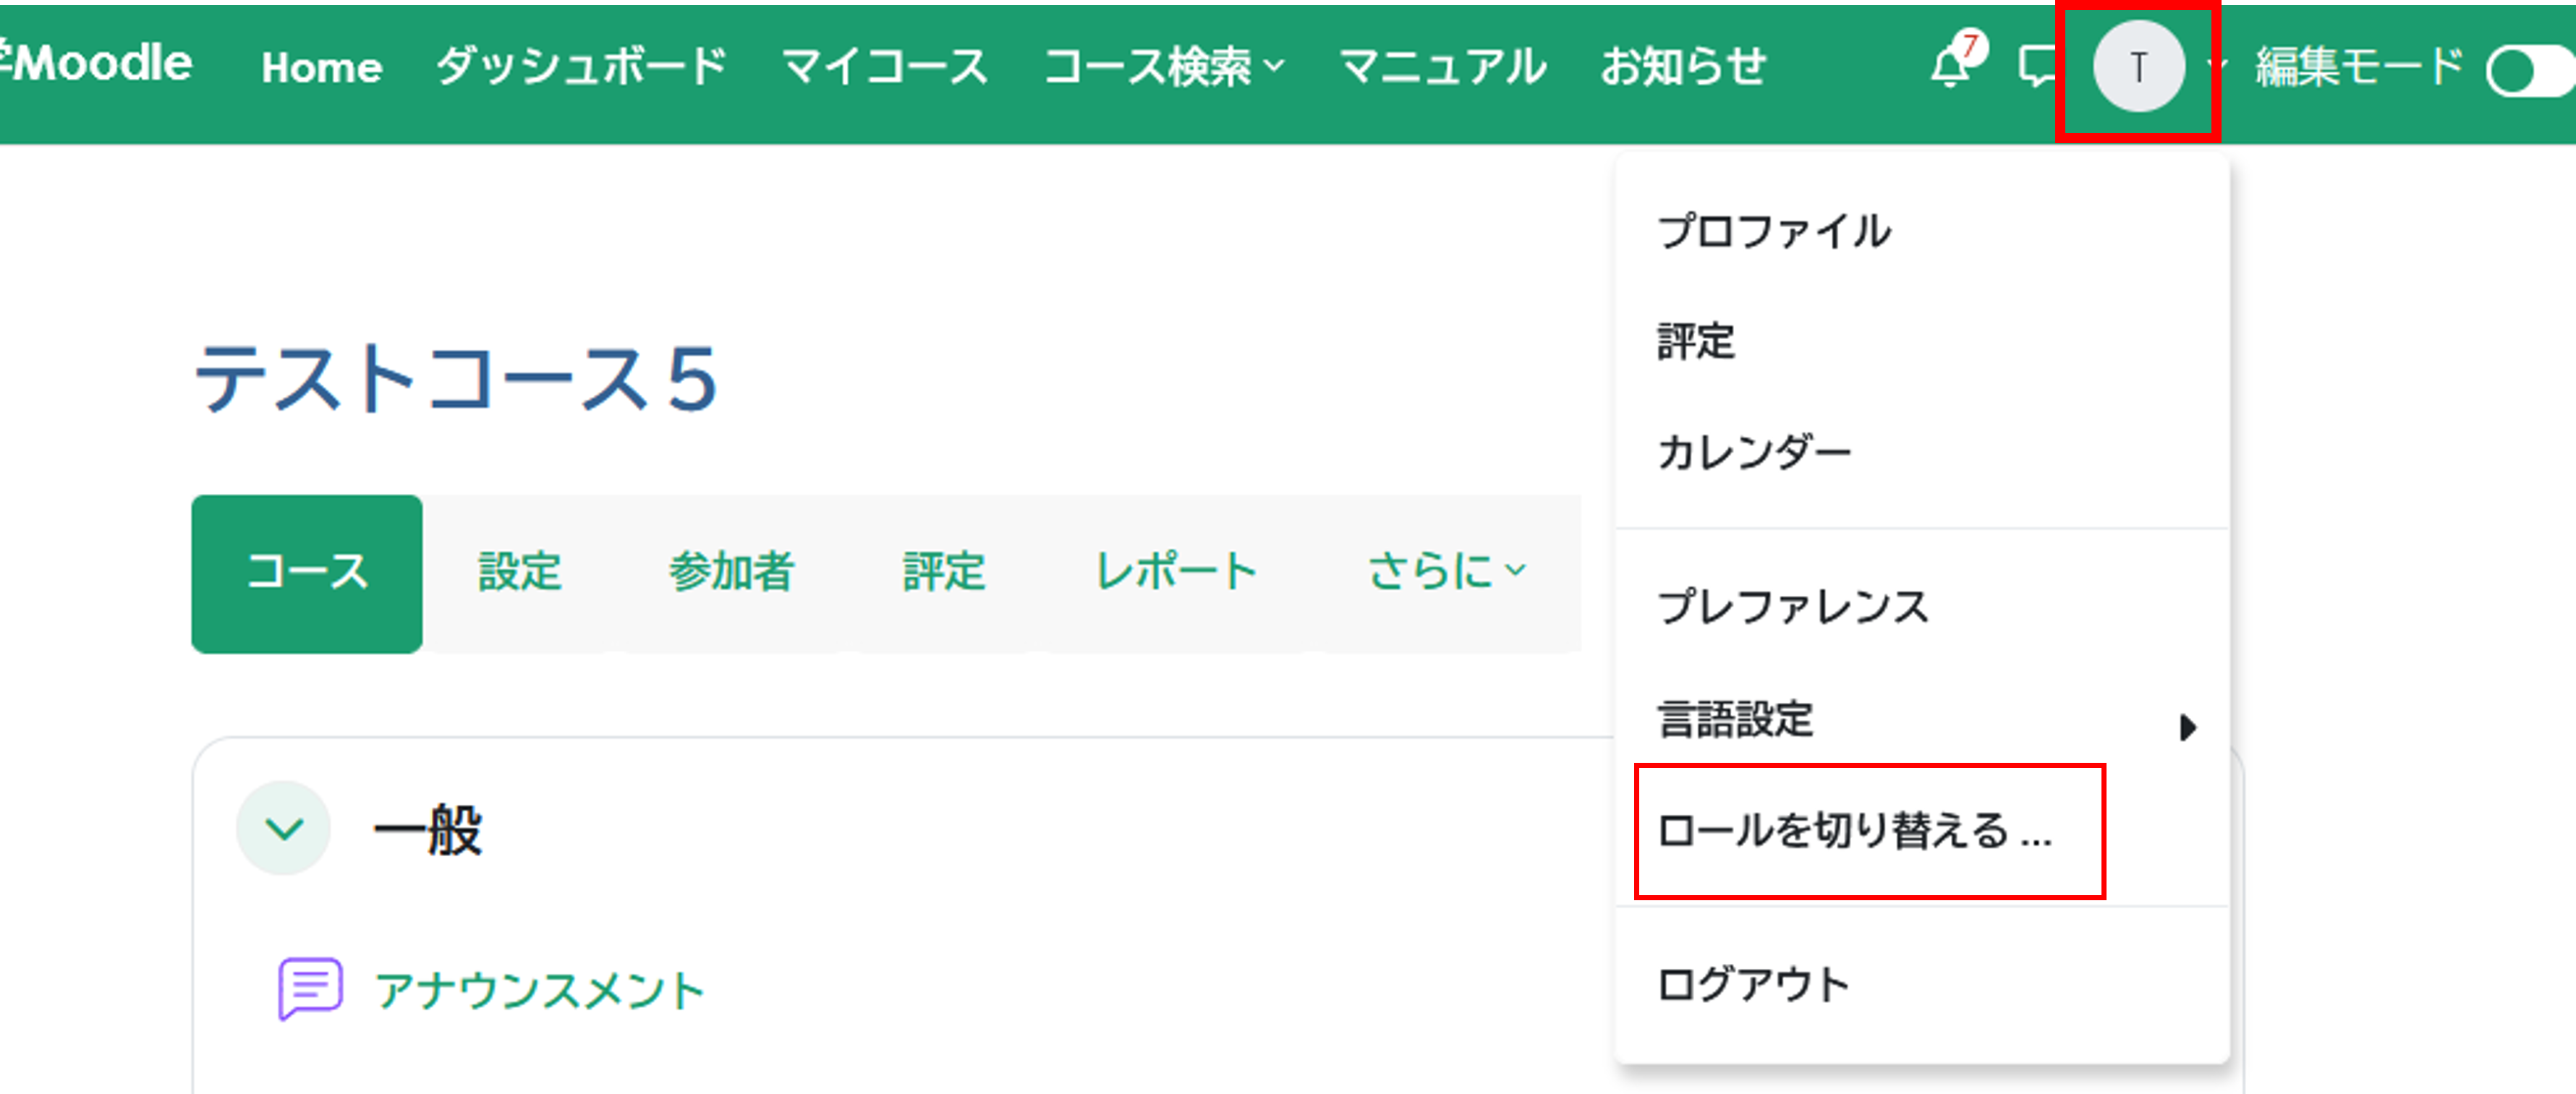Click the アナウンスメント forum icon
Image resolution: width=2576 pixels, height=1094 pixels.
pyautogui.click(x=310, y=988)
